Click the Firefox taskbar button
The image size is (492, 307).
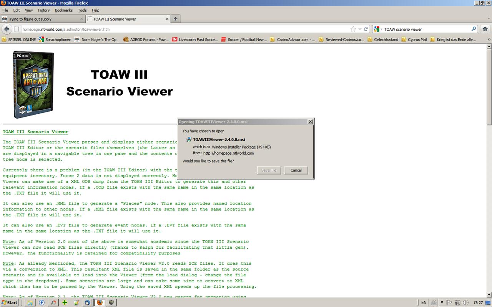(99, 302)
